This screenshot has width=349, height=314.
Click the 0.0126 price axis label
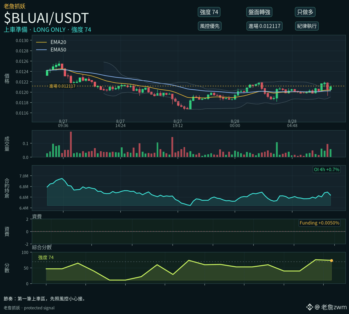pos(22,61)
